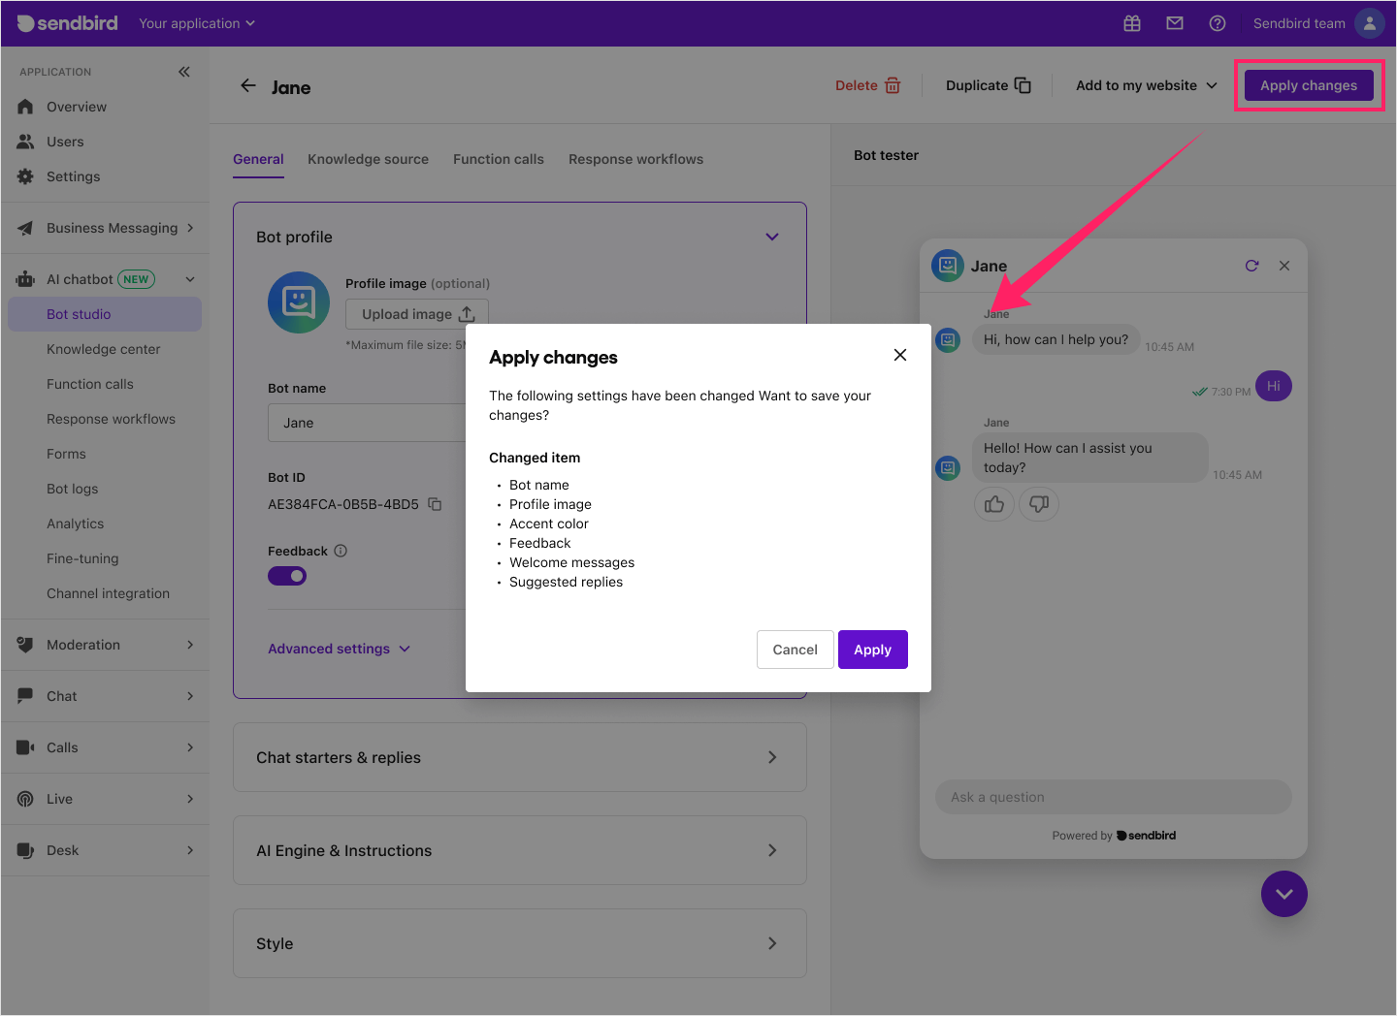Viewport: 1397px width, 1016px height.
Task: Click the Desk icon in sidebar
Action: (x=25, y=850)
